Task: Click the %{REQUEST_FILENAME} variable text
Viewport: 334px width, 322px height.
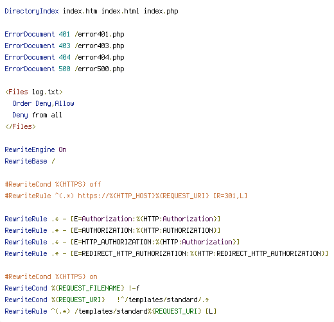Action: pyautogui.click(x=88, y=288)
